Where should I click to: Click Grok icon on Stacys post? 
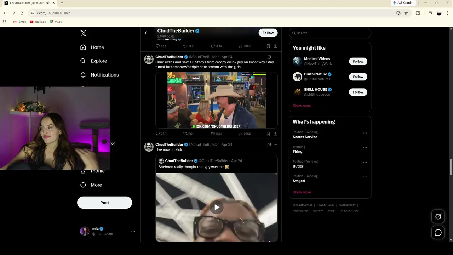(269, 57)
